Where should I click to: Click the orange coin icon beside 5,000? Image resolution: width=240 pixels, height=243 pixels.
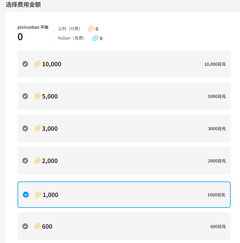pyautogui.click(x=37, y=96)
